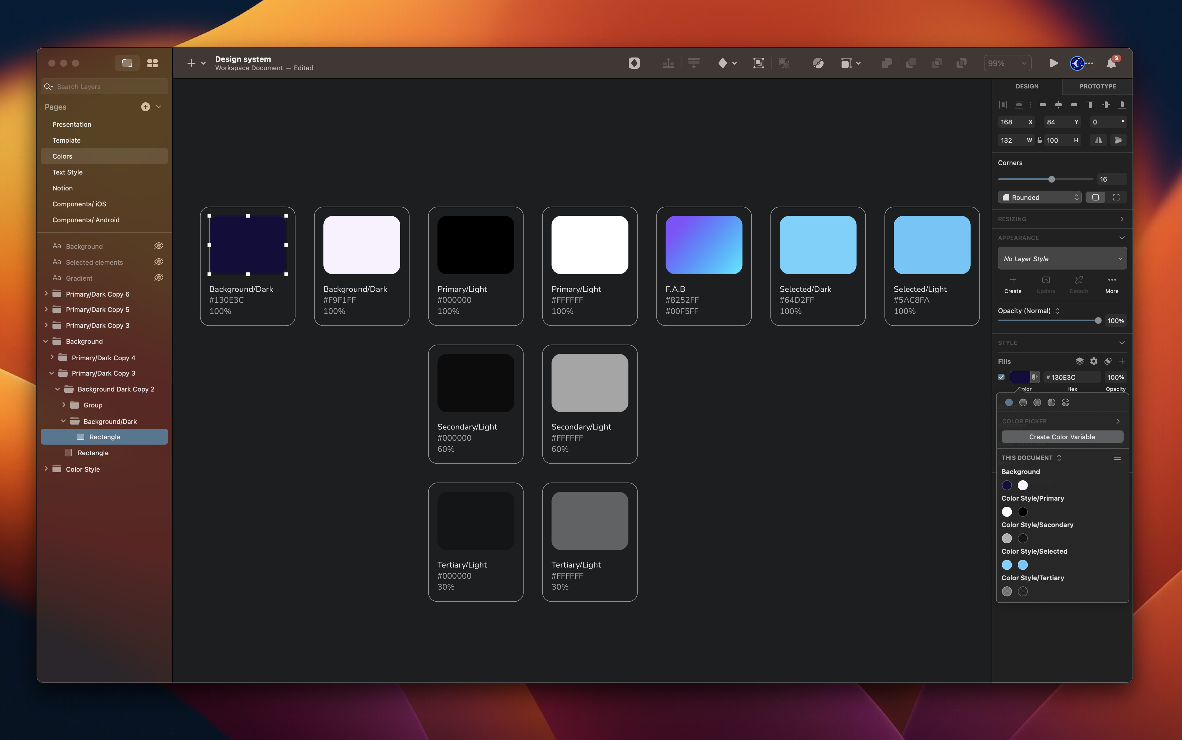Expand the Primary/Dark Copy 6 layer group
1182x740 pixels.
coord(46,294)
